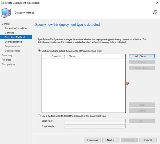Click the Script length field
The width and height of the screenshot is (160, 144).
pos(95,126)
